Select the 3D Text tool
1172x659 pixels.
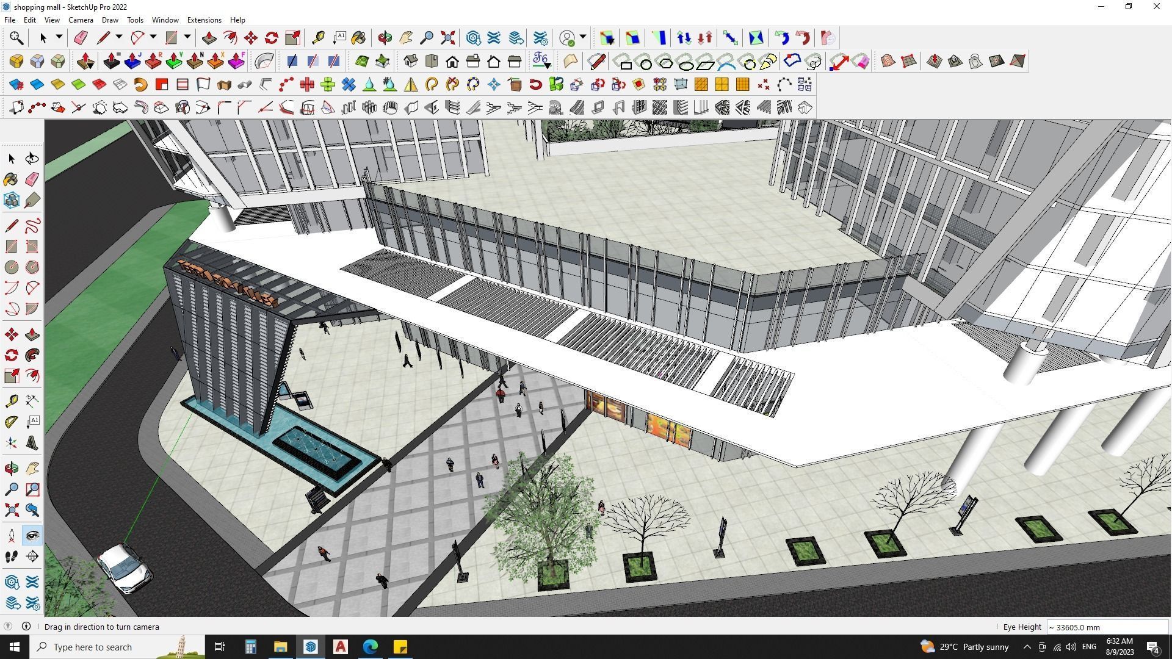pyautogui.click(x=32, y=443)
